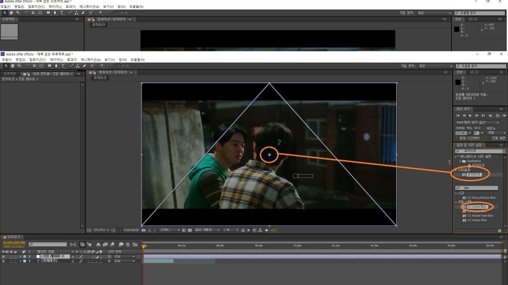This screenshot has width=508, height=285.
Task: Toggle hide shy layers in timeline
Action: (98, 244)
